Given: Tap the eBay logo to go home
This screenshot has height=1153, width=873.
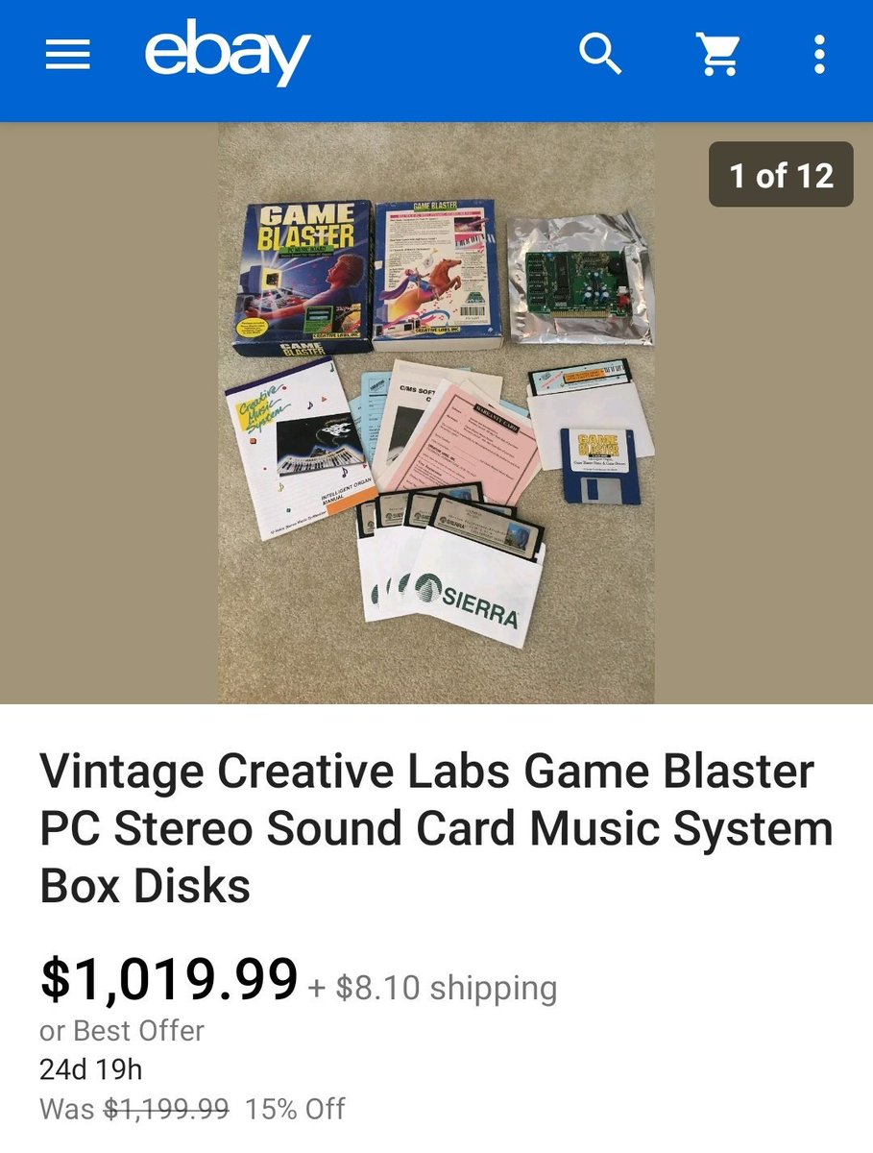Looking at the screenshot, I should pos(228,52).
